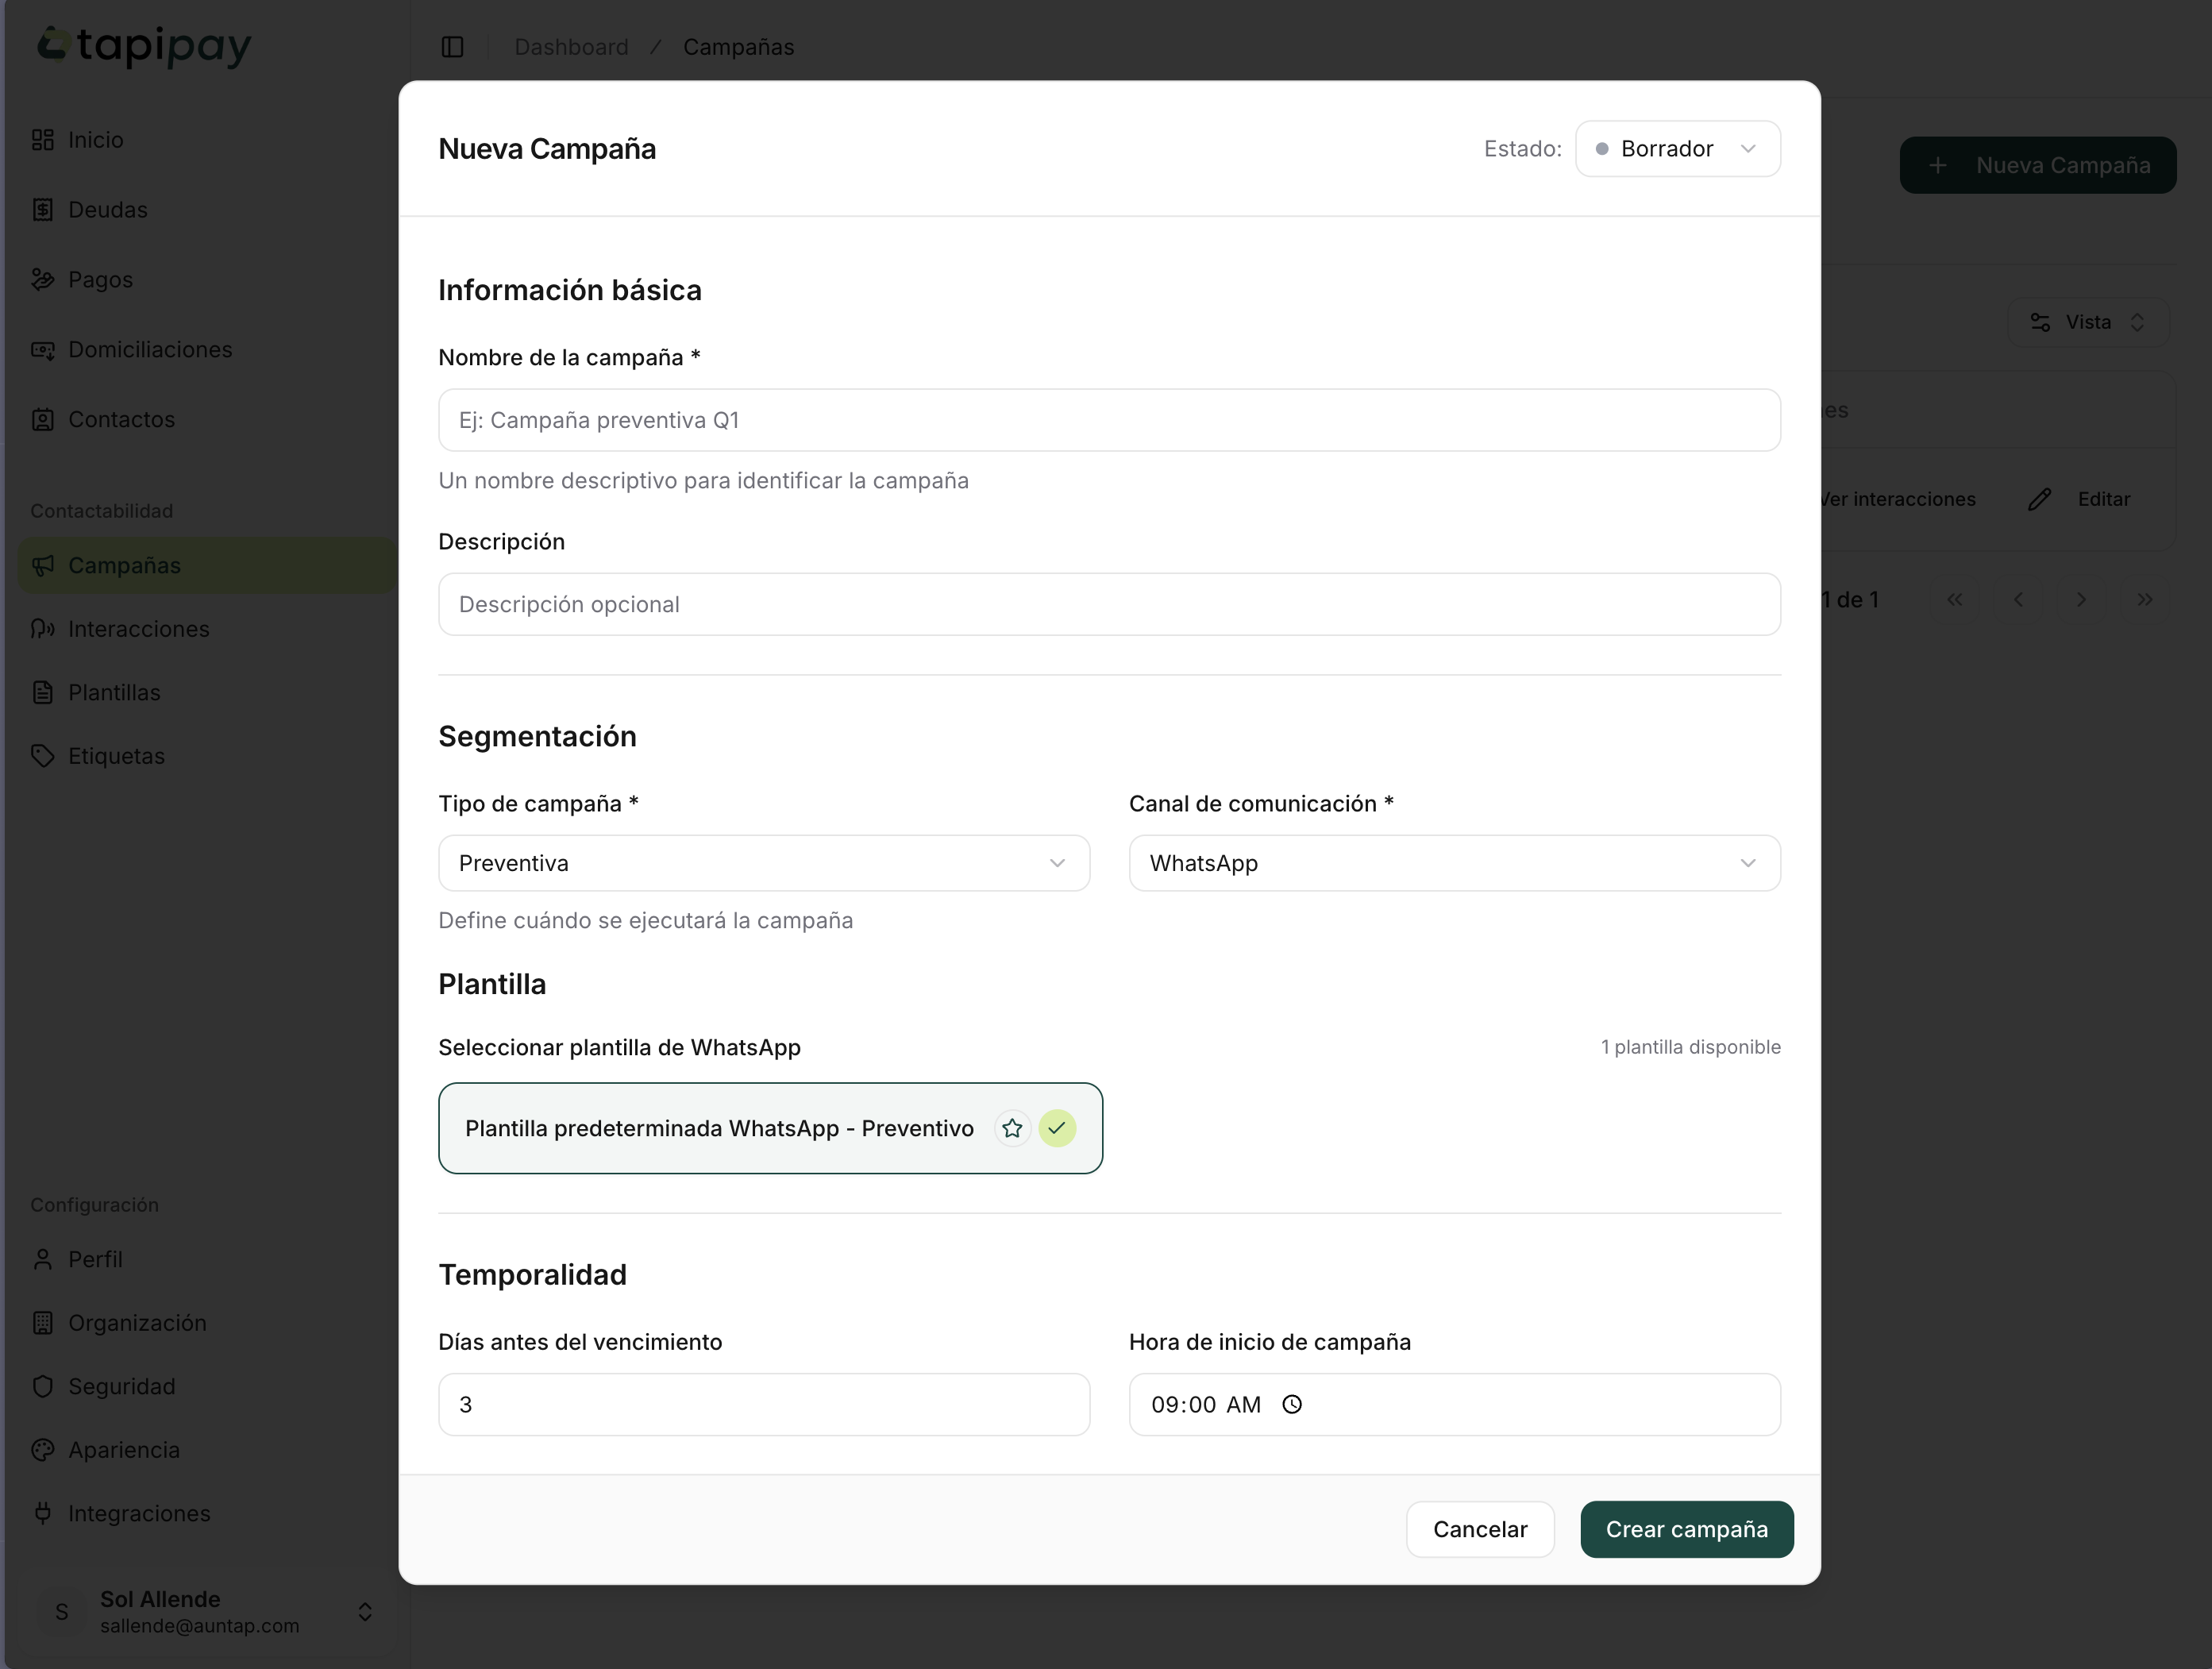The height and width of the screenshot is (1669, 2212).
Task: Go to Plantillas in the sidebar
Action: point(114,692)
